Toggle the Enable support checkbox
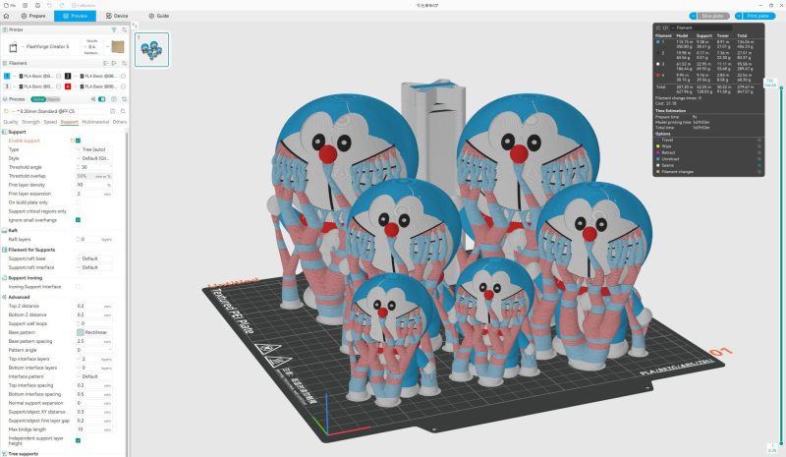Image resolution: width=786 pixels, height=457 pixels. click(x=78, y=141)
